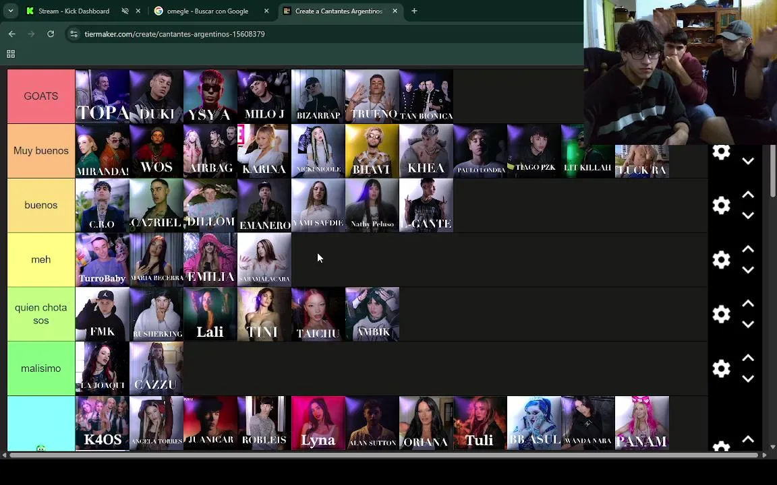The image size is (777, 485).
Task: Click the TurroBaby thumbnail
Action: [102, 259]
